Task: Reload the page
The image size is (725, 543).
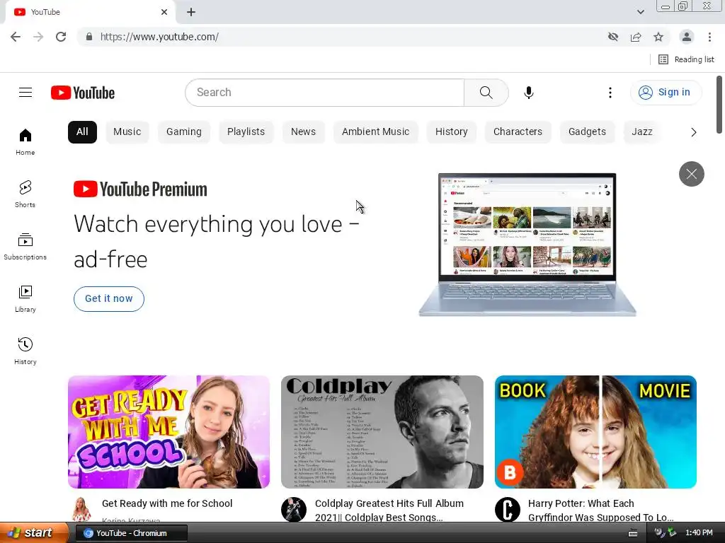Action: click(x=61, y=37)
